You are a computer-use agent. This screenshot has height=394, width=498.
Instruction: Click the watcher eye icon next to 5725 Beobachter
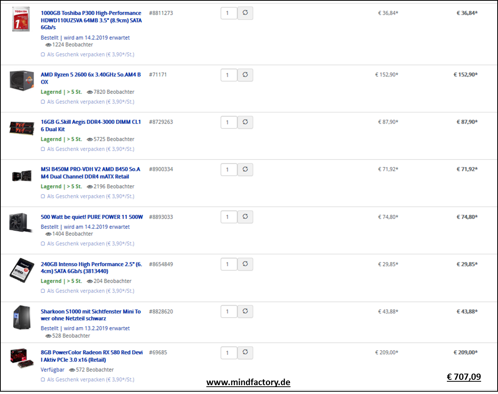tap(90, 140)
